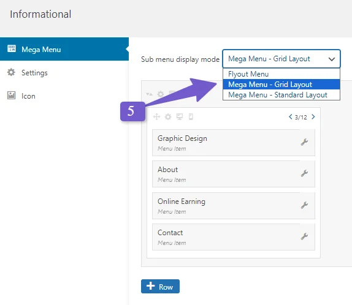Open the column settings gear icon
Screen dimensions: 352x305
168,116
